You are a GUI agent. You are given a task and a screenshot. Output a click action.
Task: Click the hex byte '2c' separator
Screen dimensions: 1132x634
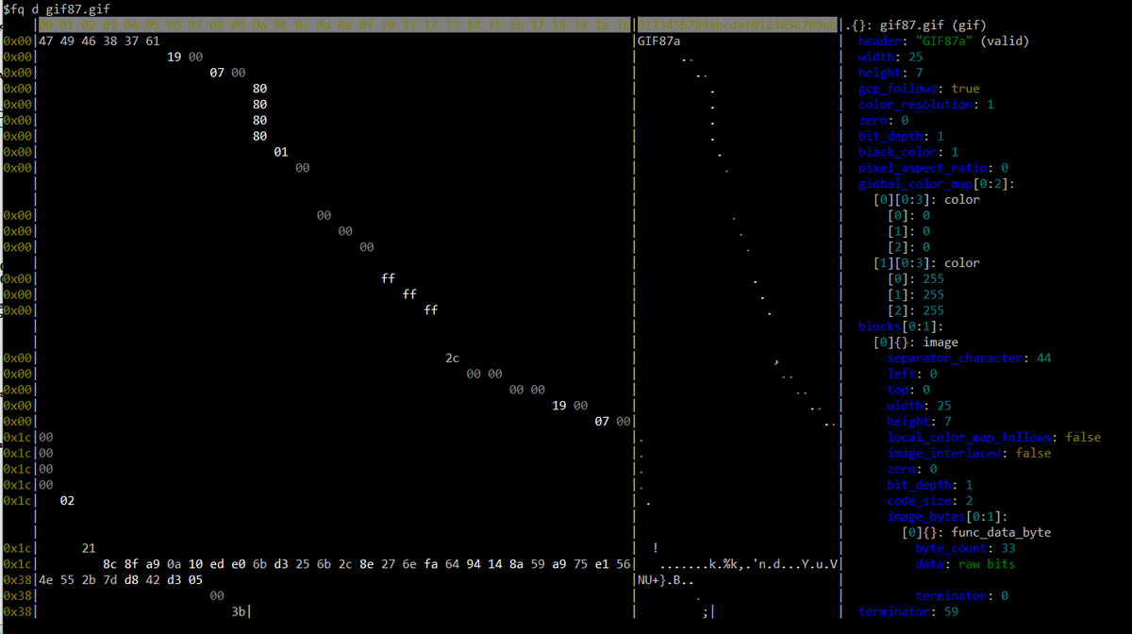tap(452, 359)
